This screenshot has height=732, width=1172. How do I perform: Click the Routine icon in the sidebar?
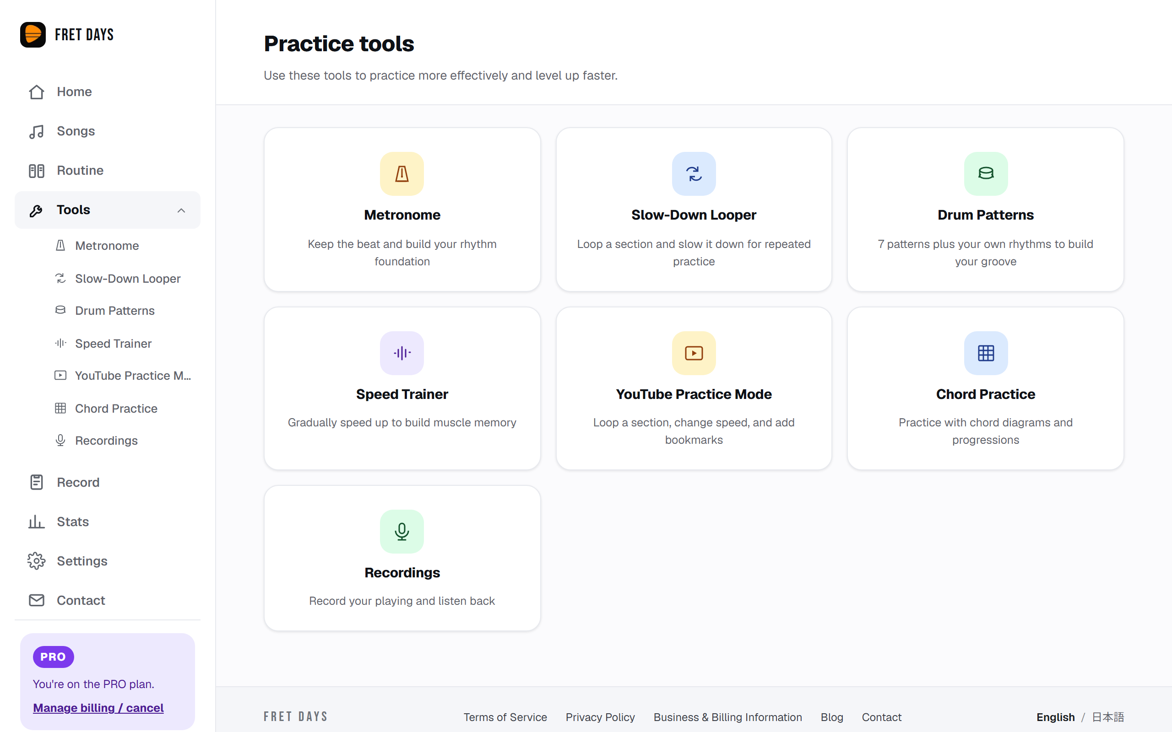click(x=36, y=170)
